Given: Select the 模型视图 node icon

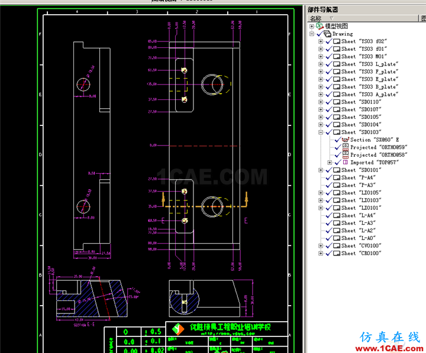Looking at the screenshot, I should click(319, 26).
